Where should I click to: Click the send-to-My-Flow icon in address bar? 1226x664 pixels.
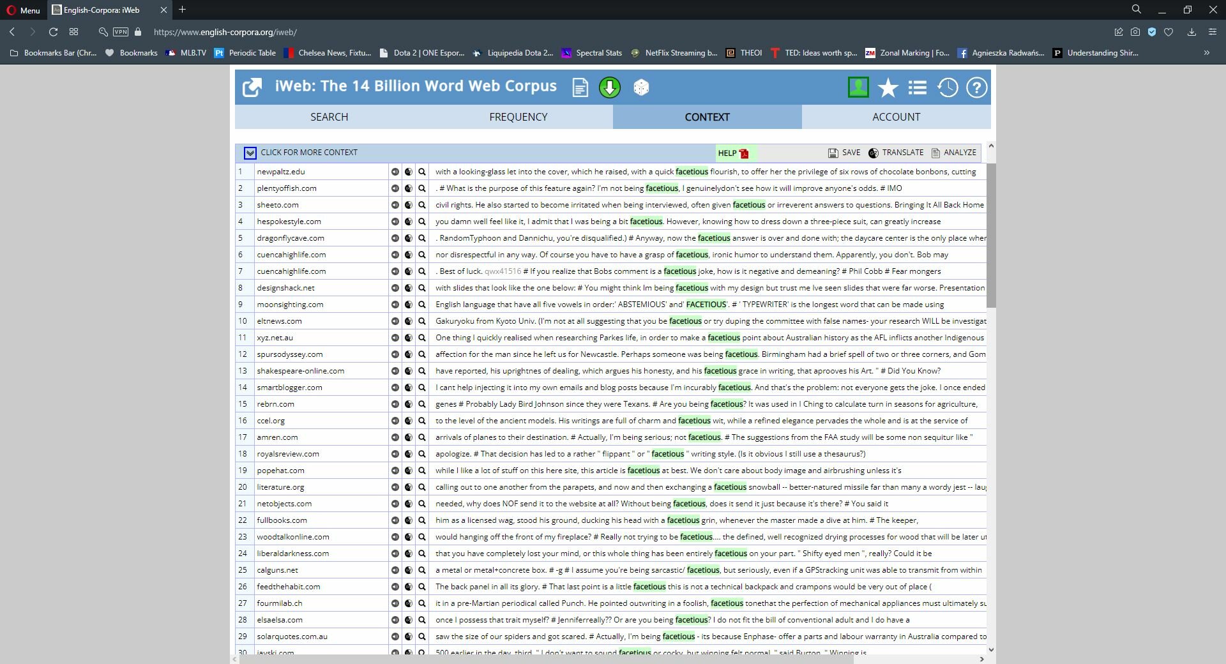click(1119, 32)
